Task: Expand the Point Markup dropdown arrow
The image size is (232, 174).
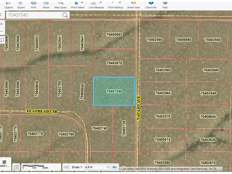Action: coord(120,3)
